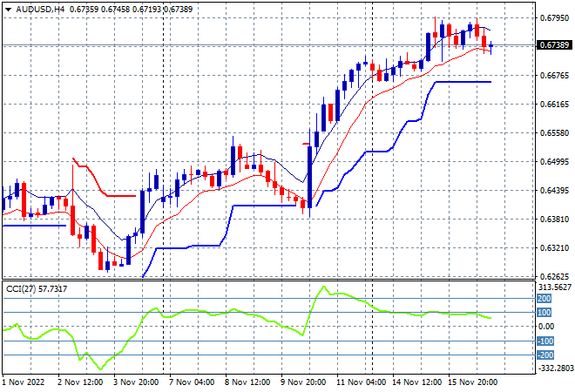Select the 9 Nov 20:00 time label
Screen dimensions: 575x392
303,382
